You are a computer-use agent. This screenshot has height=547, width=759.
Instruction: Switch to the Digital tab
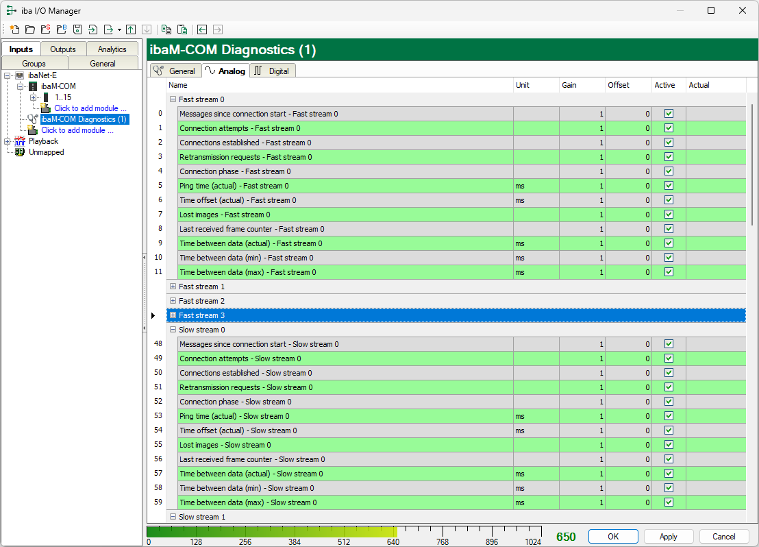click(273, 71)
